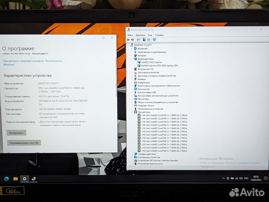The width and height of the screenshot is (269, 202).
Task: Select the Мониторы category
Action: 143,99
